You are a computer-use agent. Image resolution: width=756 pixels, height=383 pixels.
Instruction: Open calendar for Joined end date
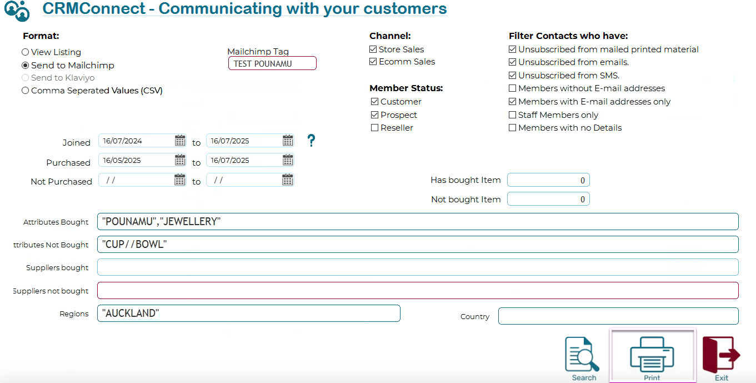(288, 140)
